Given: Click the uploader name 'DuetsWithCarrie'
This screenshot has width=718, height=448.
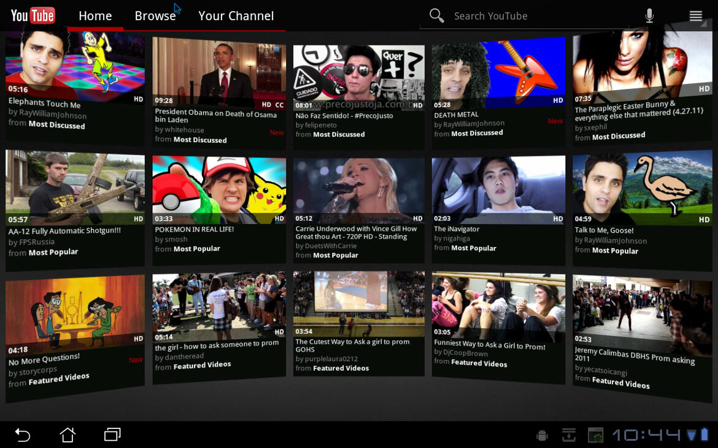Looking at the screenshot, I should click(x=331, y=246).
